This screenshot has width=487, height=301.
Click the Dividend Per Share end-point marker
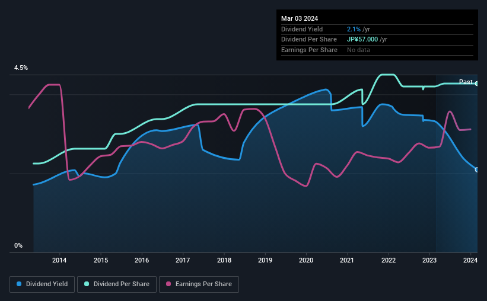(477, 84)
